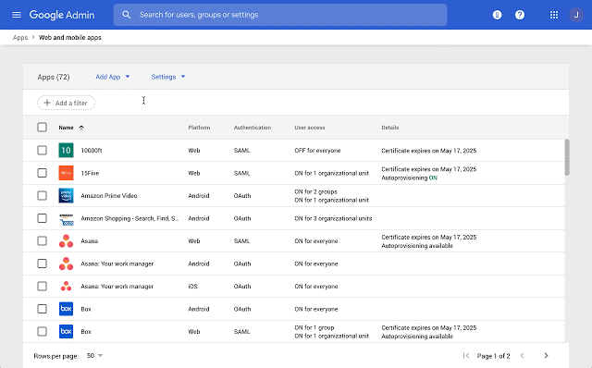This screenshot has width=592, height=368.
Task: Open the Help question mark icon
Action: point(520,15)
